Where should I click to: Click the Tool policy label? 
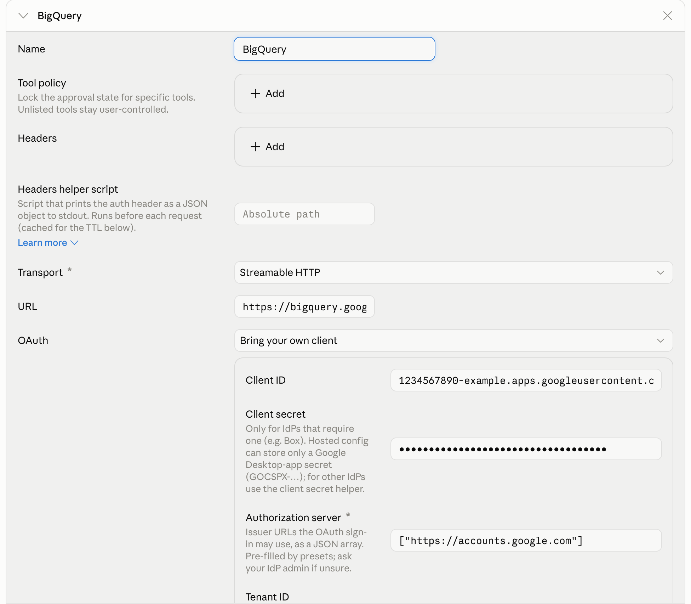coord(42,83)
